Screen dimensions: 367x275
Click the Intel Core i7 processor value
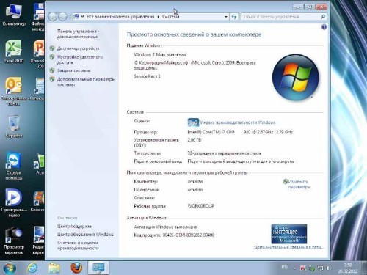coord(240,132)
